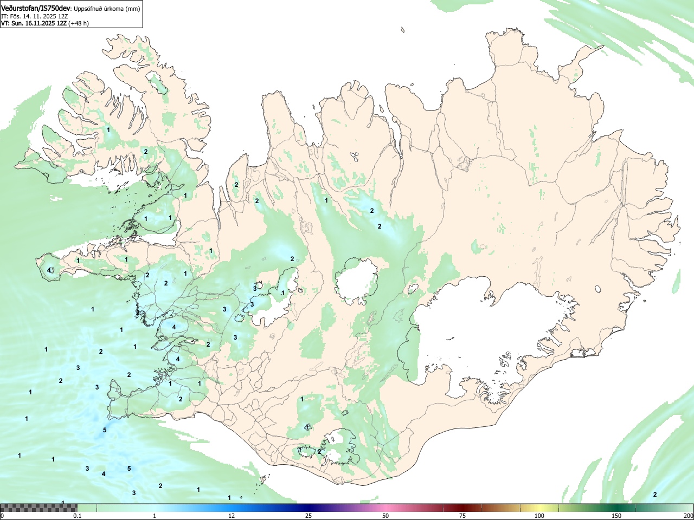Image resolution: width=694 pixels, height=520 pixels.
Task: Click the '0' label on color scale
Action: click(x=2, y=516)
